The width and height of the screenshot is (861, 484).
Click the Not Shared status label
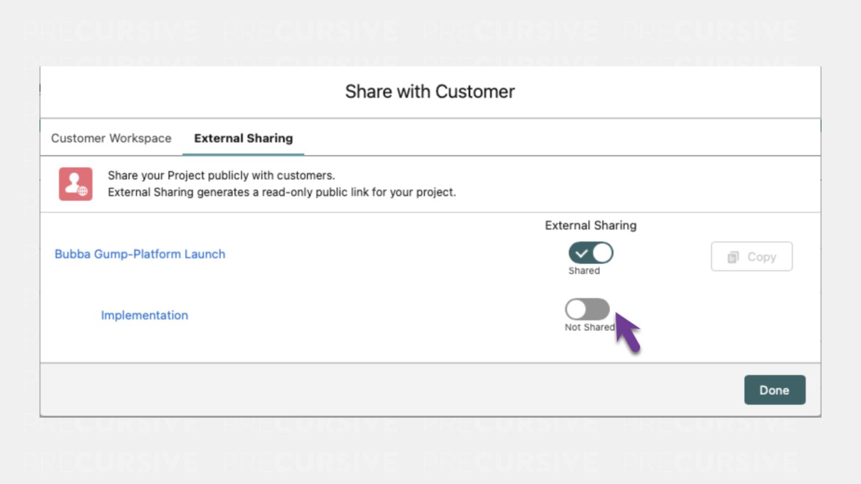click(589, 327)
